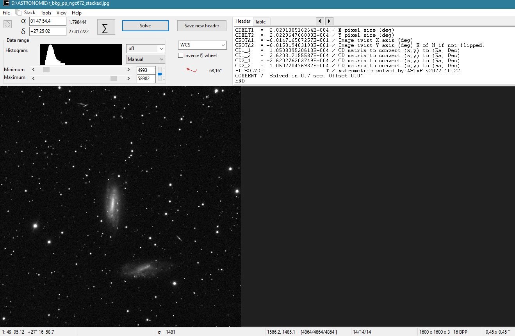Click the red north-east orientation arrow indicator
This screenshot has height=336, width=515.
tap(191, 70)
